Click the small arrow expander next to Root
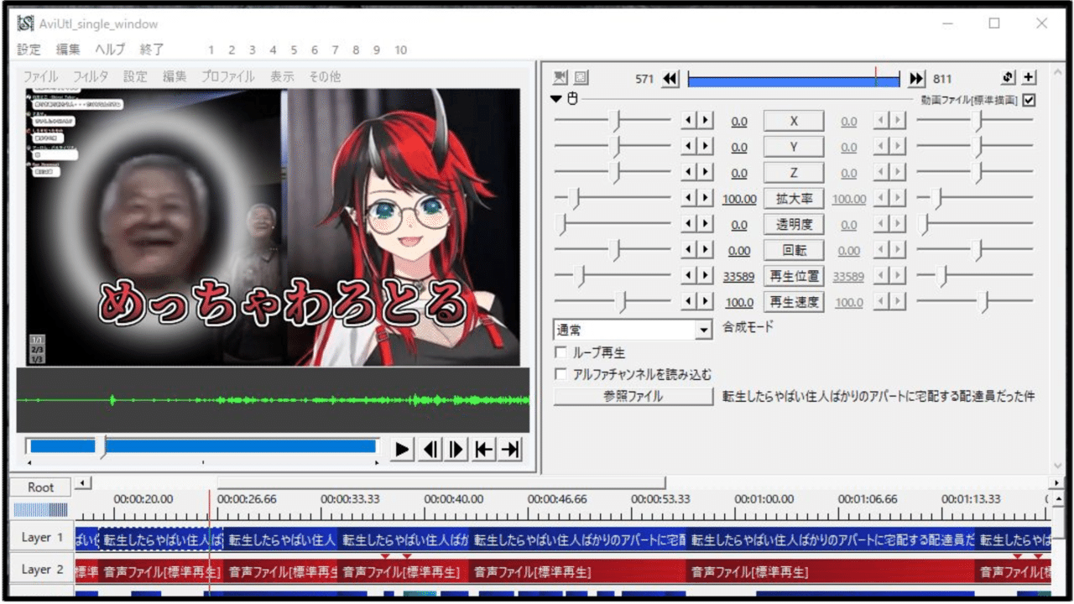This screenshot has width=1074, height=604. coord(81,482)
